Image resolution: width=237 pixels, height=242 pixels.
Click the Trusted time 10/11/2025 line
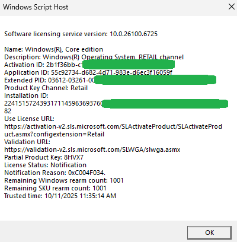point(60,196)
